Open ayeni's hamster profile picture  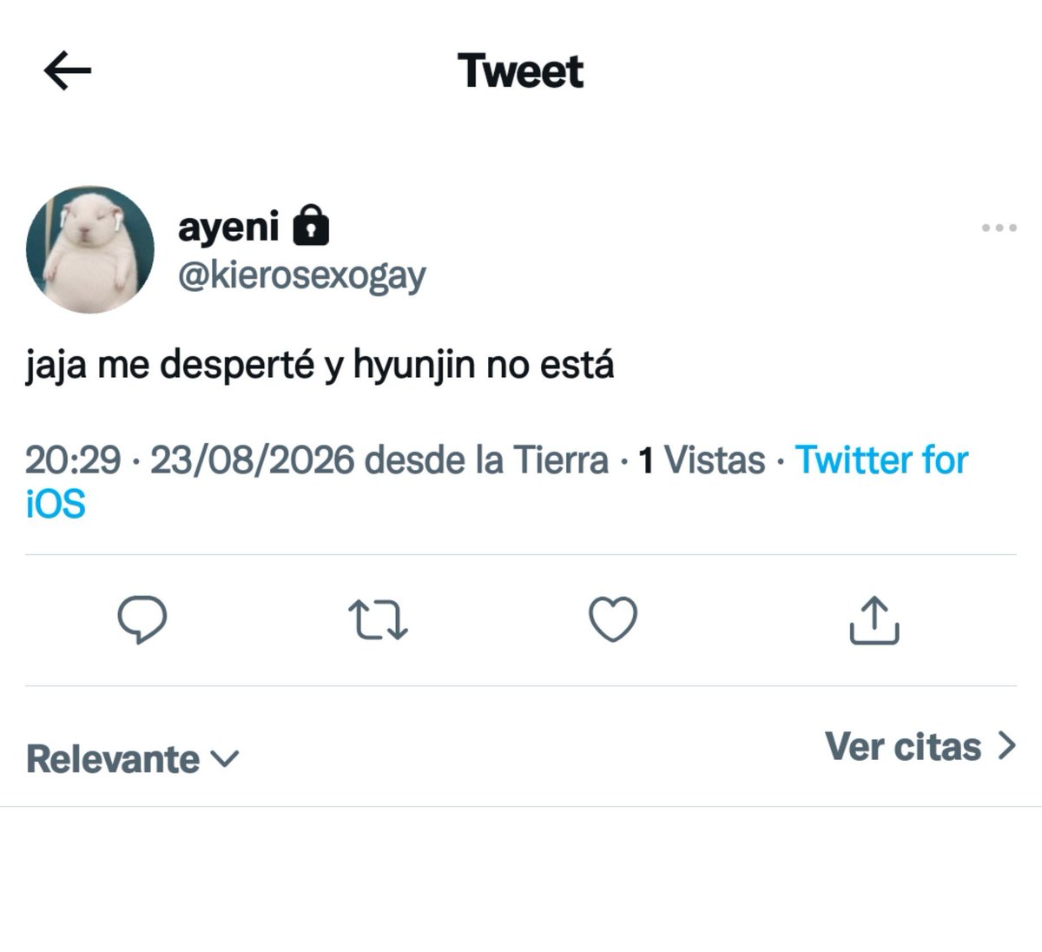tap(90, 249)
